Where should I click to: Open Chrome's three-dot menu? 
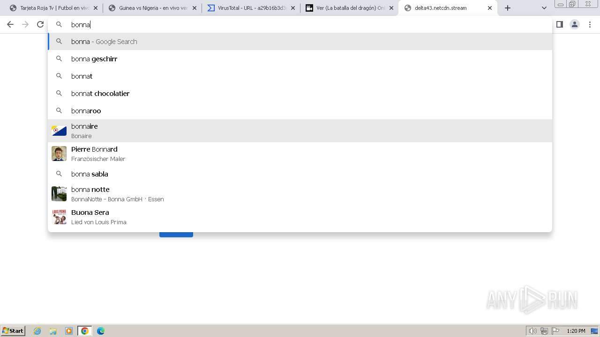coord(590,24)
